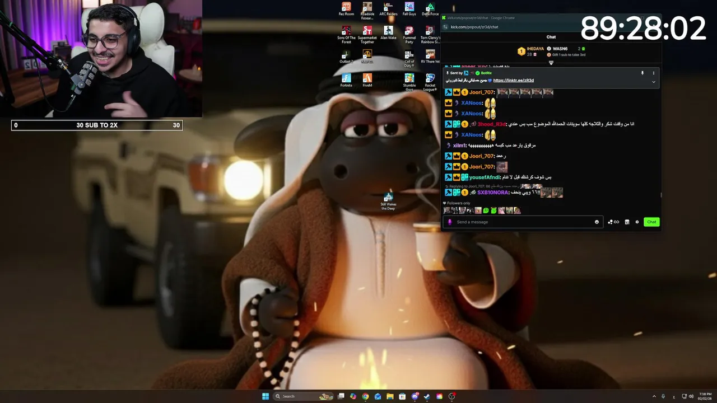Open Google Chrome from the taskbar

(x=365, y=396)
